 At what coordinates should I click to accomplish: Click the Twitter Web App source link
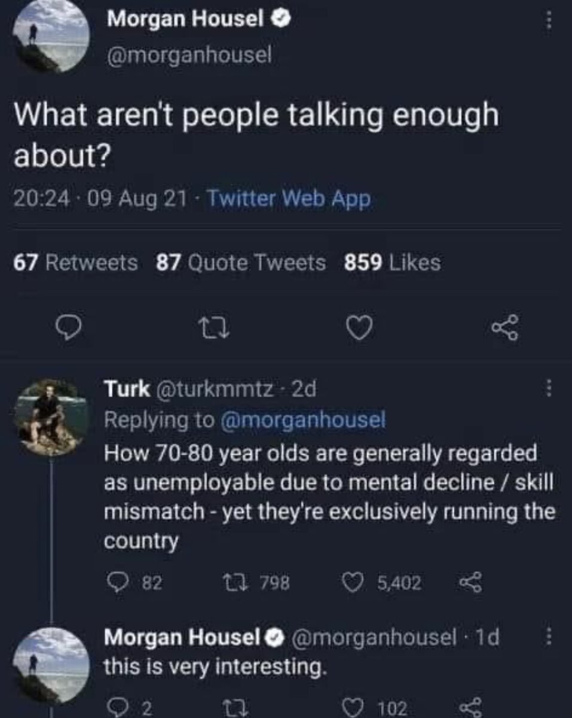click(x=288, y=198)
